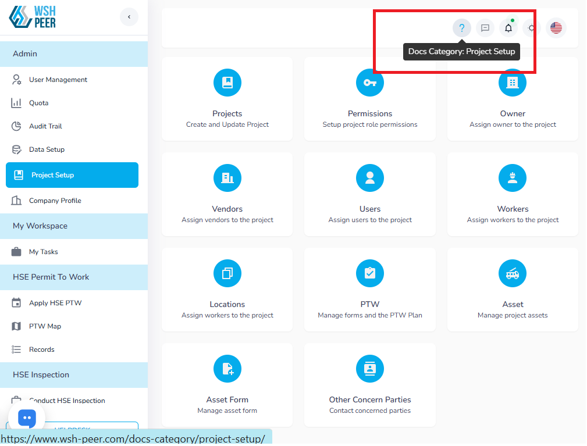Open the notifications bell icon
The width and height of the screenshot is (587, 446).
coord(508,28)
